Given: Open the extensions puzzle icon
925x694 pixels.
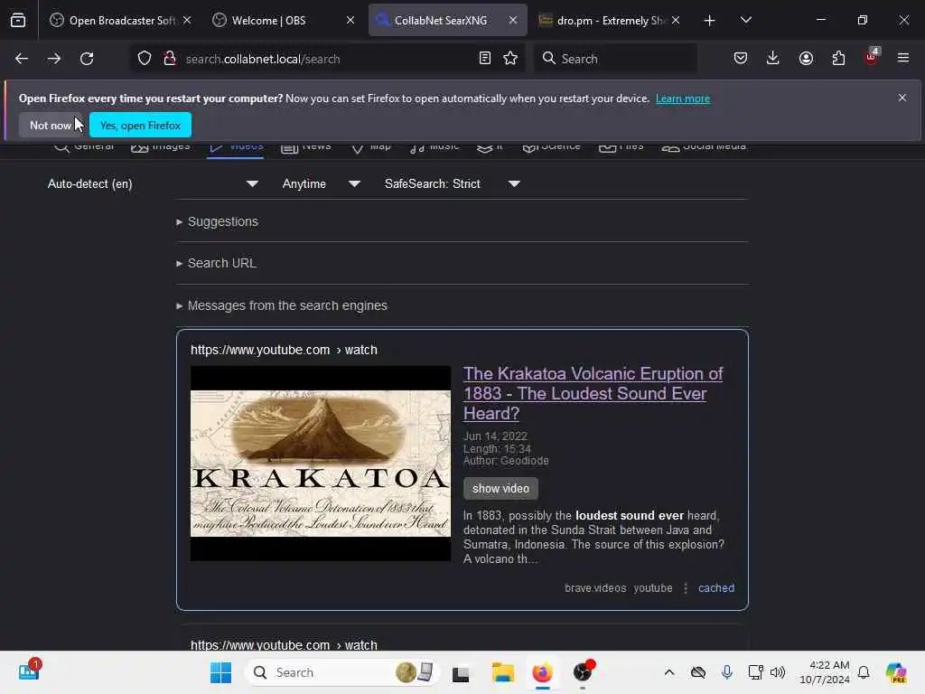Looking at the screenshot, I should pyautogui.click(x=838, y=58).
